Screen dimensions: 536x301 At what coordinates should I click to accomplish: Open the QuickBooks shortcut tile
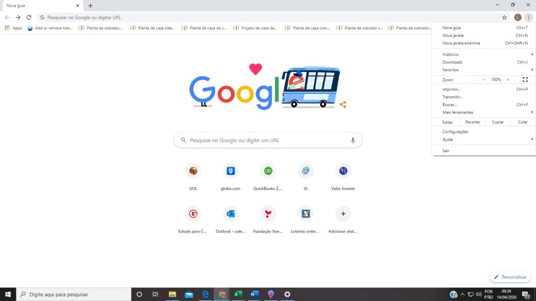coord(268,178)
